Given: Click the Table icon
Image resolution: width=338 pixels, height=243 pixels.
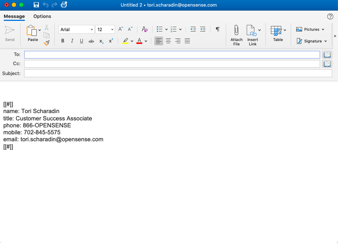Looking at the screenshot, I should pyautogui.click(x=276, y=31).
